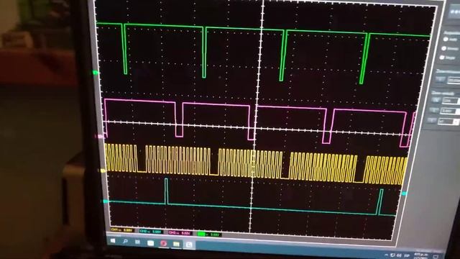Open the first combo box under side panel section
The height and width of the screenshot is (259, 460).
(454, 80)
